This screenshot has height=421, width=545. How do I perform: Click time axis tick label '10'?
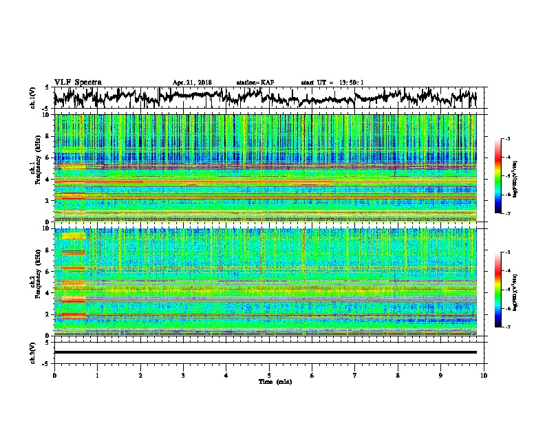pos(484,376)
